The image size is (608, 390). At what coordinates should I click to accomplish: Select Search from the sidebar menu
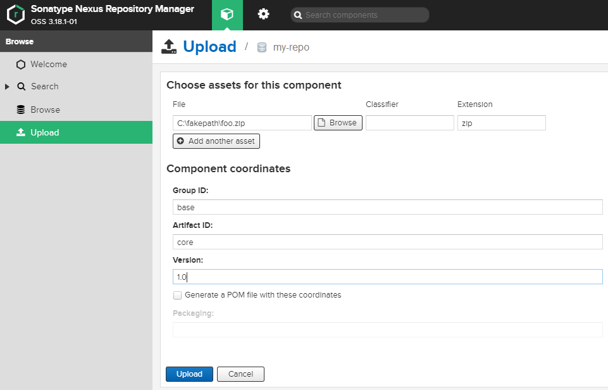click(44, 86)
